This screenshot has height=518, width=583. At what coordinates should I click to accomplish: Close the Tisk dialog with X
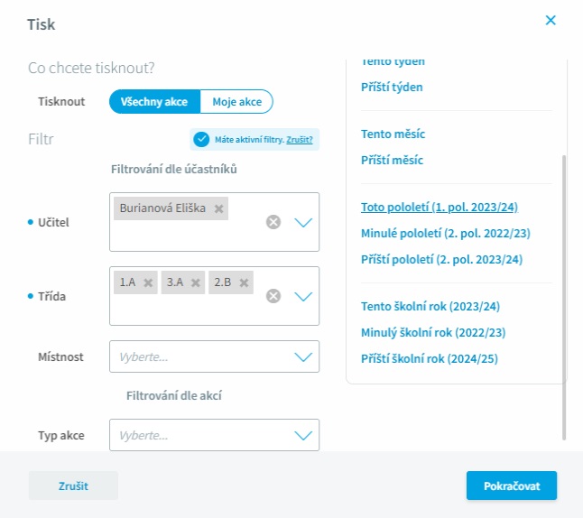(551, 21)
